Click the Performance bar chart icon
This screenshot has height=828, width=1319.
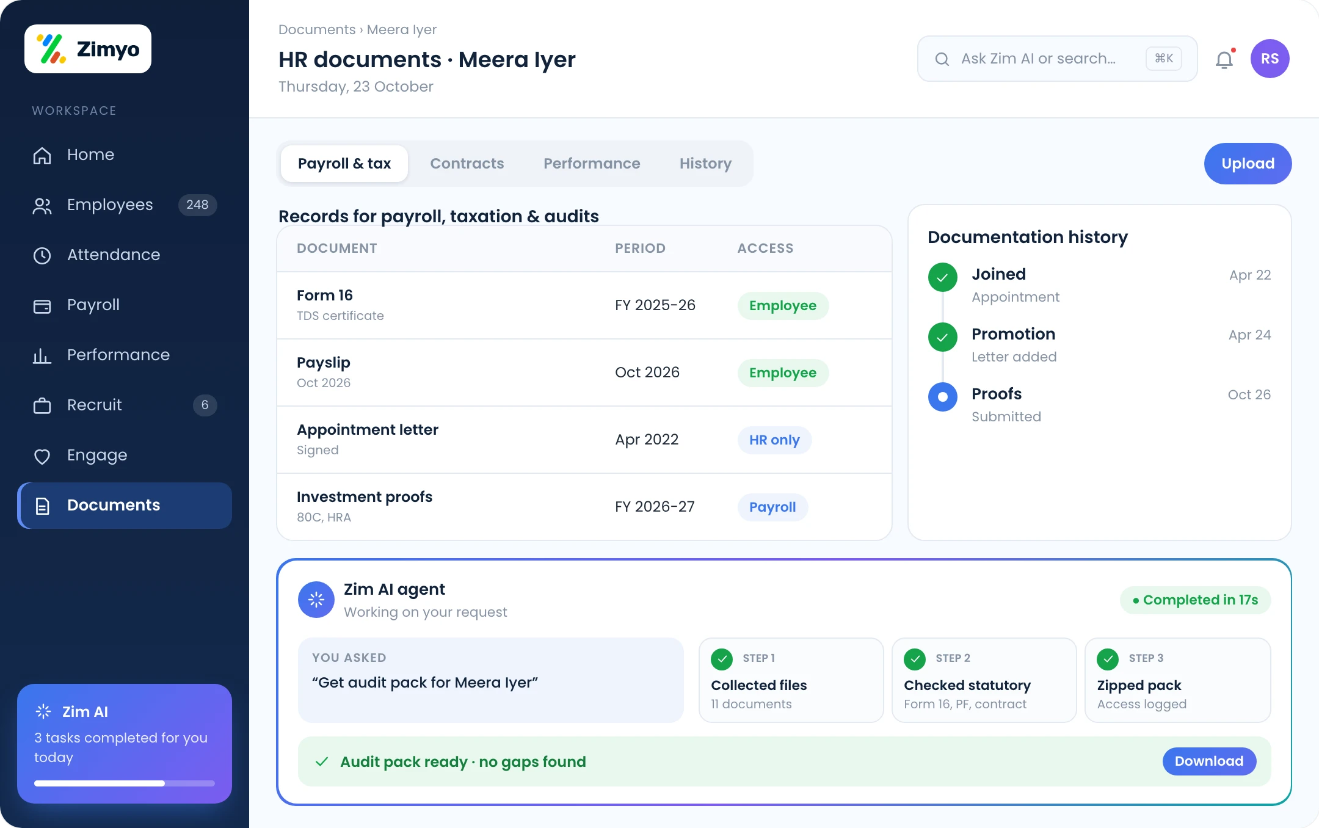(42, 355)
